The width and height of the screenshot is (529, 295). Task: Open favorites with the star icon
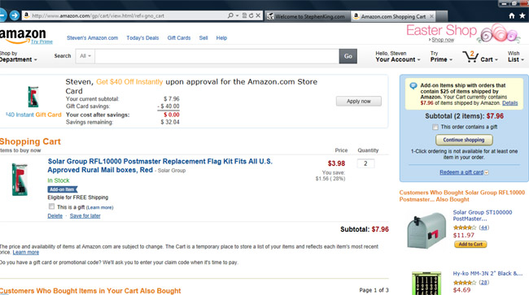(522, 15)
